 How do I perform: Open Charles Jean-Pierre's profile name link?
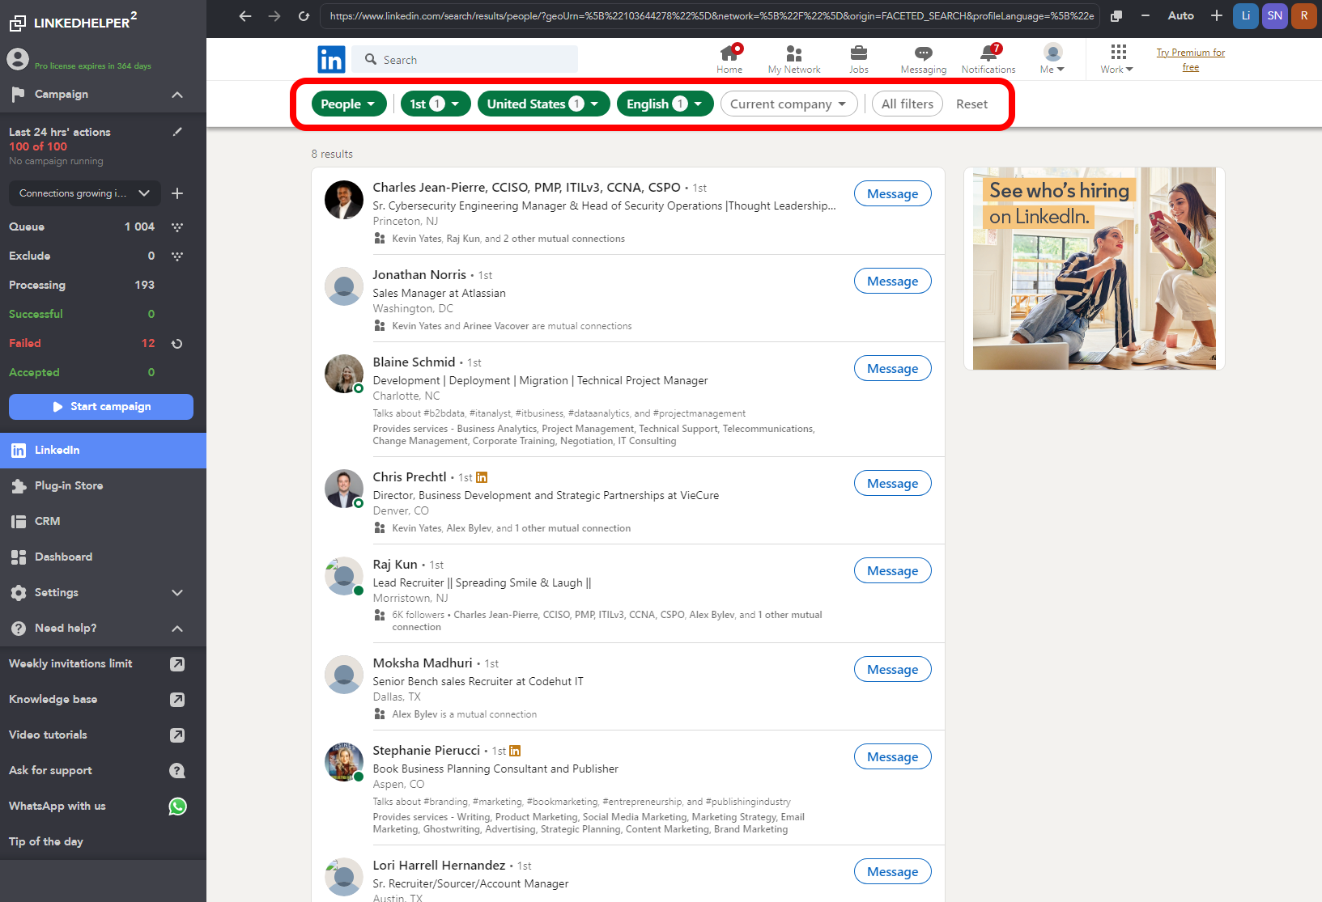point(526,188)
